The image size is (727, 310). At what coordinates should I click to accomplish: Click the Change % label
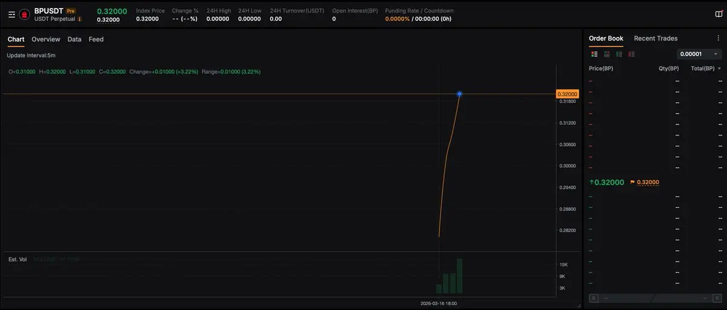point(185,11)
